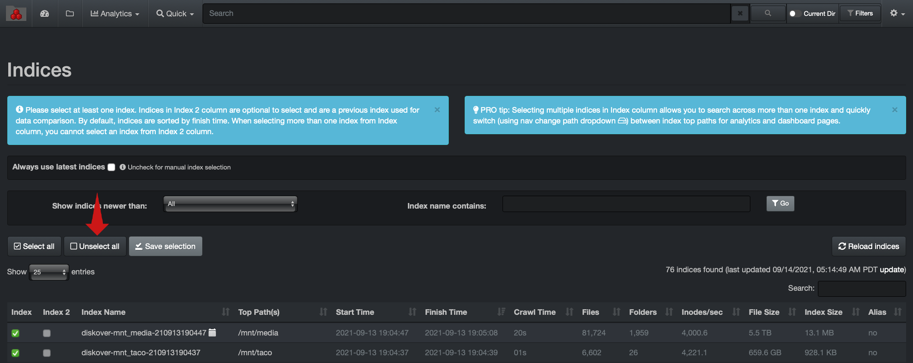Uncheck Index checkbox for diskover-mnt_taco row
913x363 pixels.
click(15, 353)
